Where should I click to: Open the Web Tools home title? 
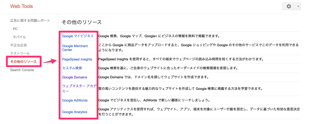[22, 6]
